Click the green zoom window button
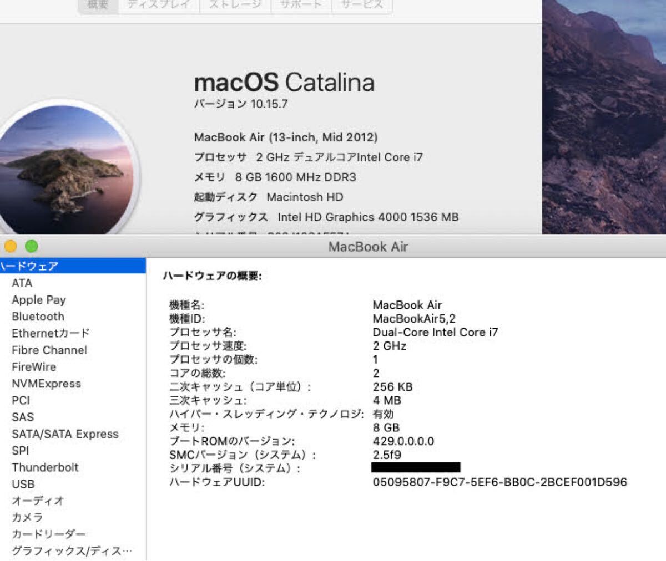This screenshot has width=666, height=561. (32, 246)
